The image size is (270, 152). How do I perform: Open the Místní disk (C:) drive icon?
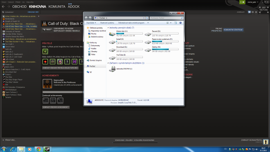[x=112, y=34]
